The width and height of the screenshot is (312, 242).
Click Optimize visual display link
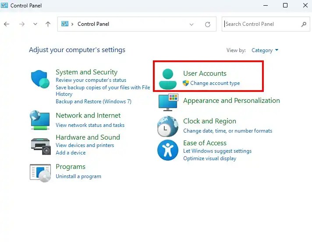tap(210, 158)
